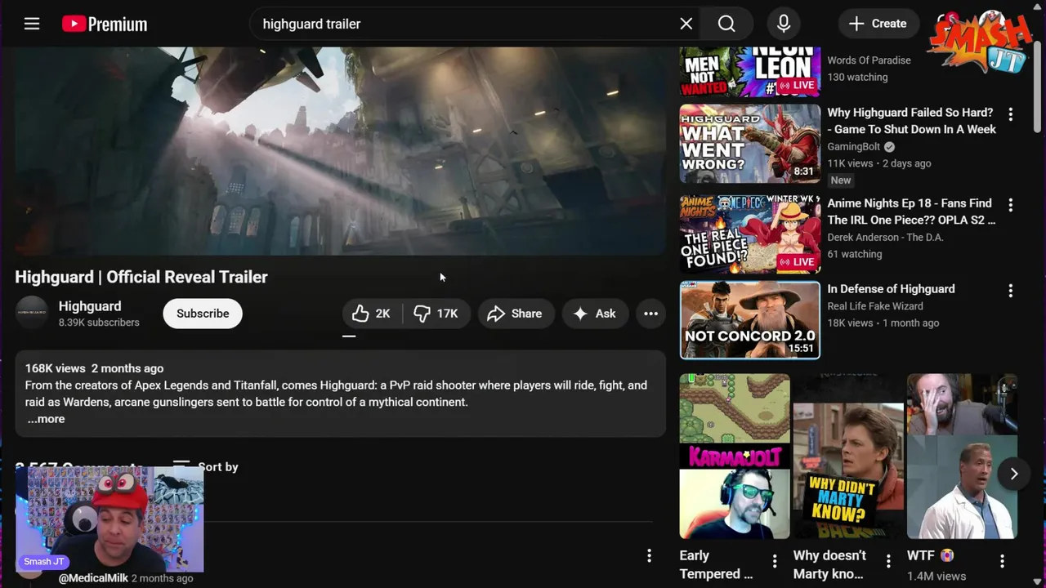Open the Create button

878,24
